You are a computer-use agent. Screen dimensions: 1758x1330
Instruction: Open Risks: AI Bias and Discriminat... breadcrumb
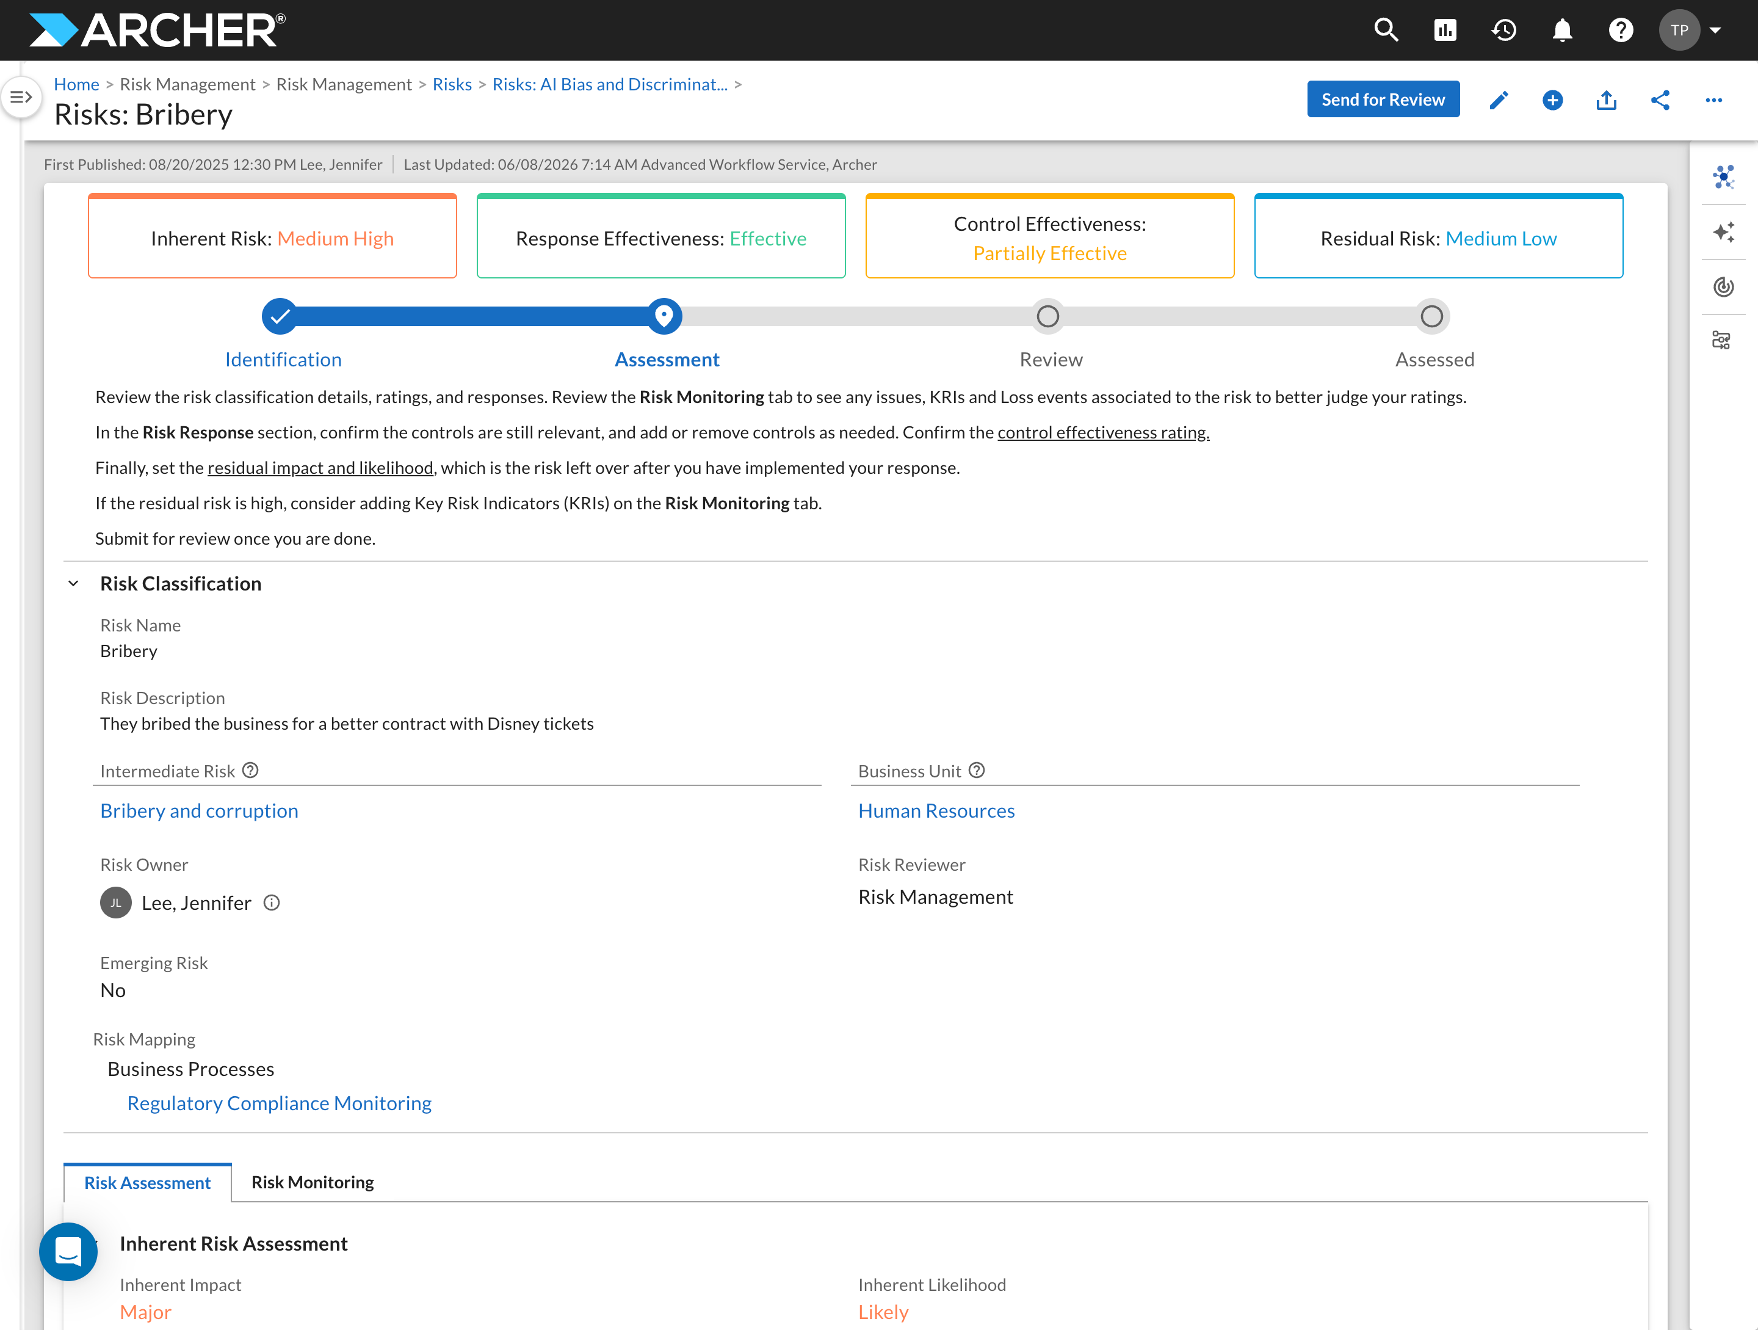pos(610,84)
